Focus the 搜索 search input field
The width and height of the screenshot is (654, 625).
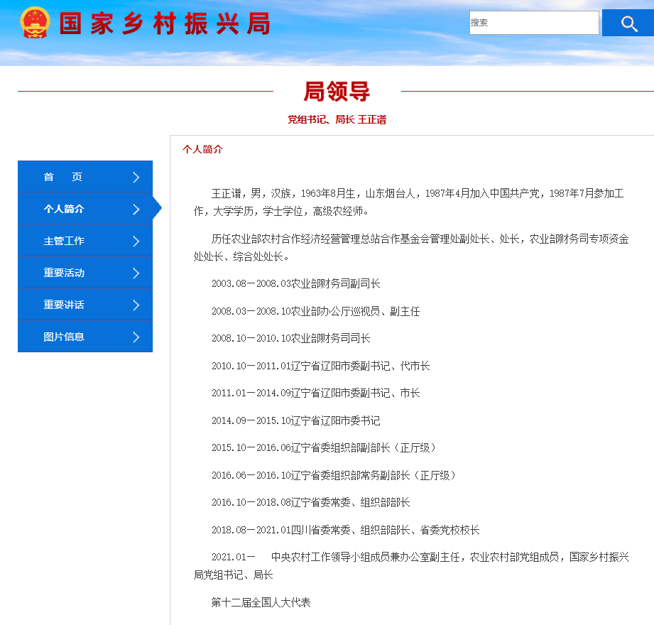pyautogui.click(x=534, y=23)
